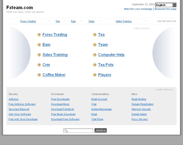
Task: Open the large Tea Pots link
Action: (x=106, y=65)
